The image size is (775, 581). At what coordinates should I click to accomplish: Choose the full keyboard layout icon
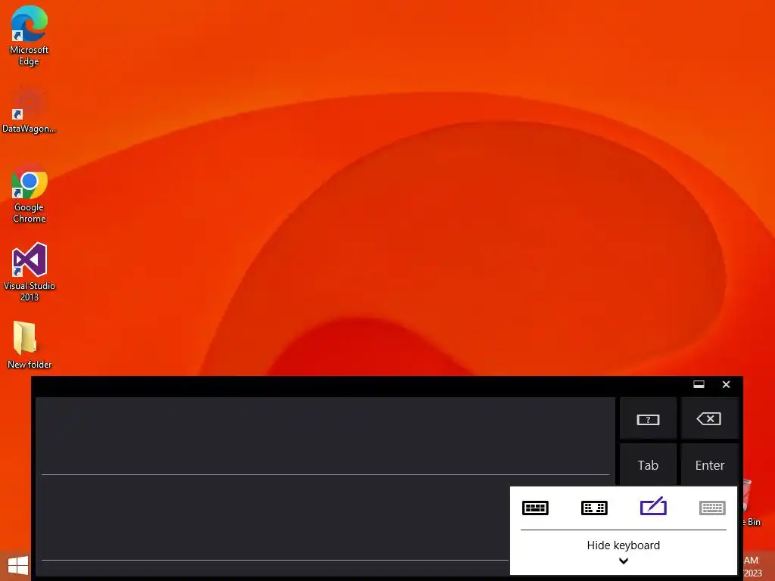[x=712, y=508]
